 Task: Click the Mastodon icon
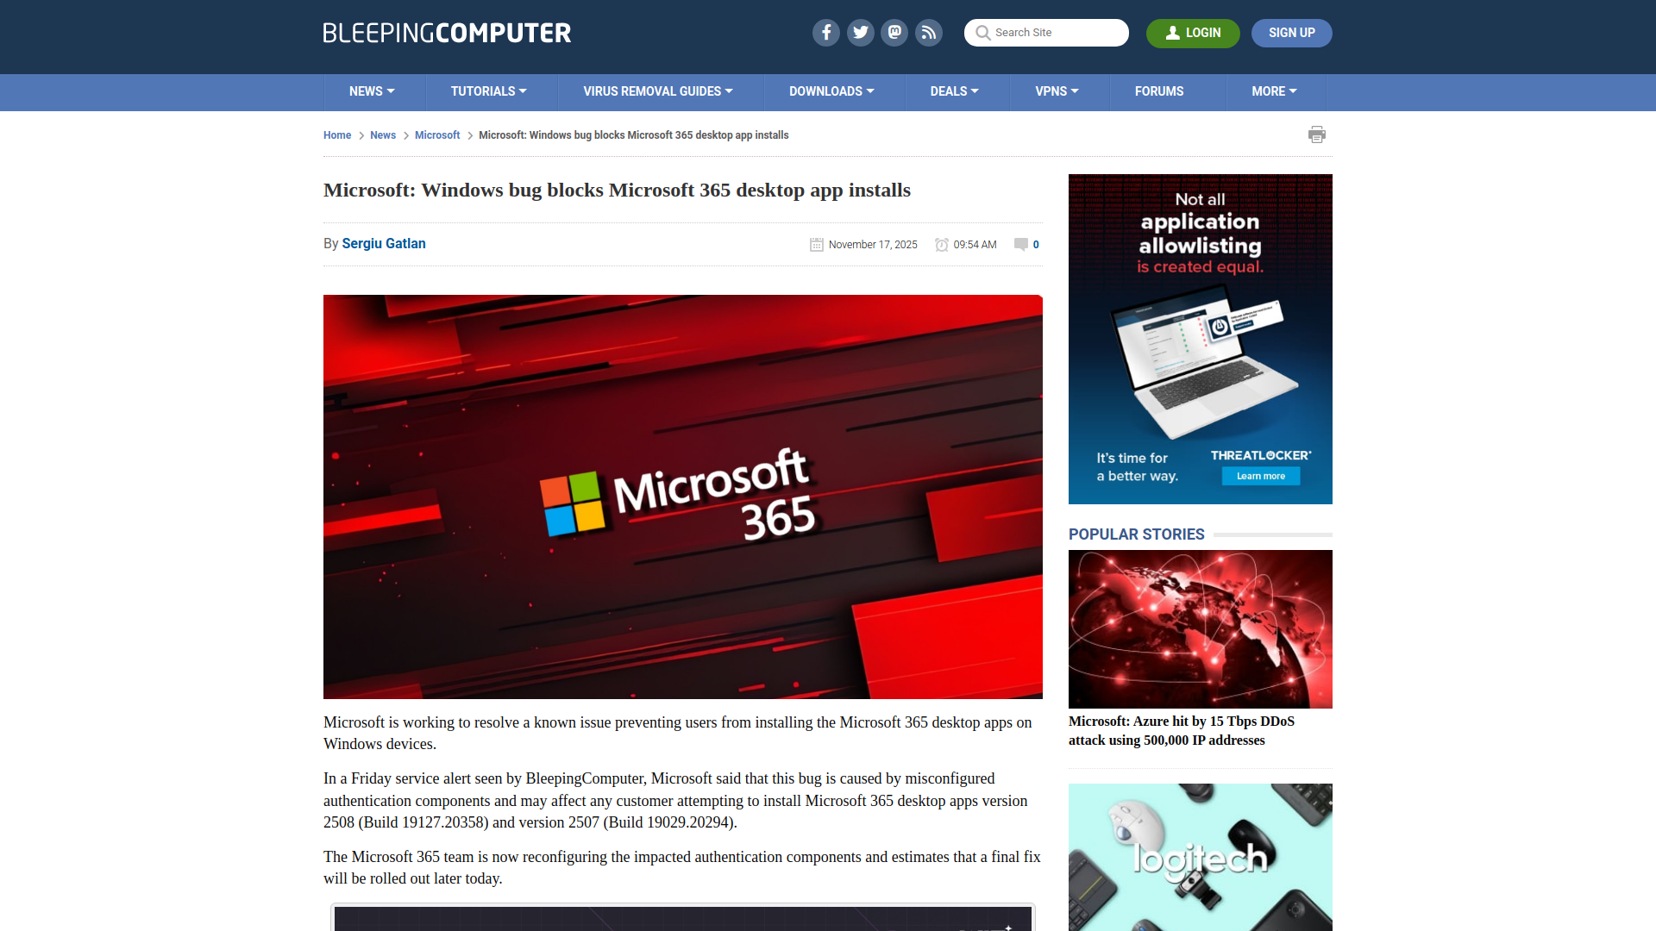click(x=894, y=33)
